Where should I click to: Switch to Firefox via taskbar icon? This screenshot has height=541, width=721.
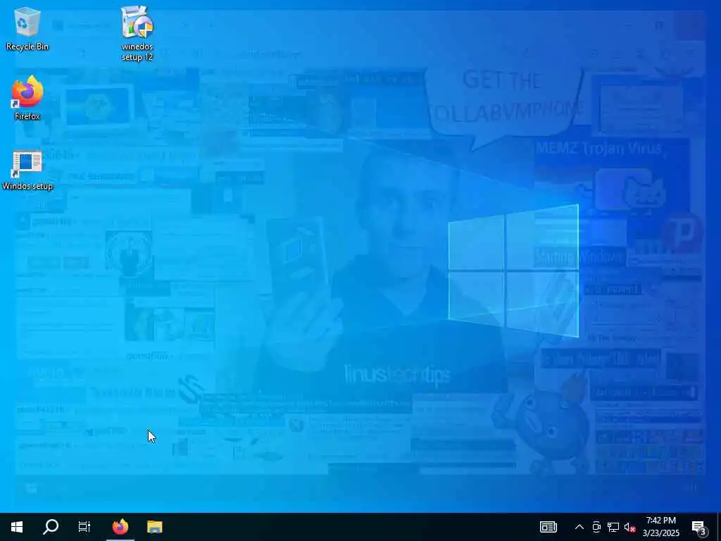(120, 527)
